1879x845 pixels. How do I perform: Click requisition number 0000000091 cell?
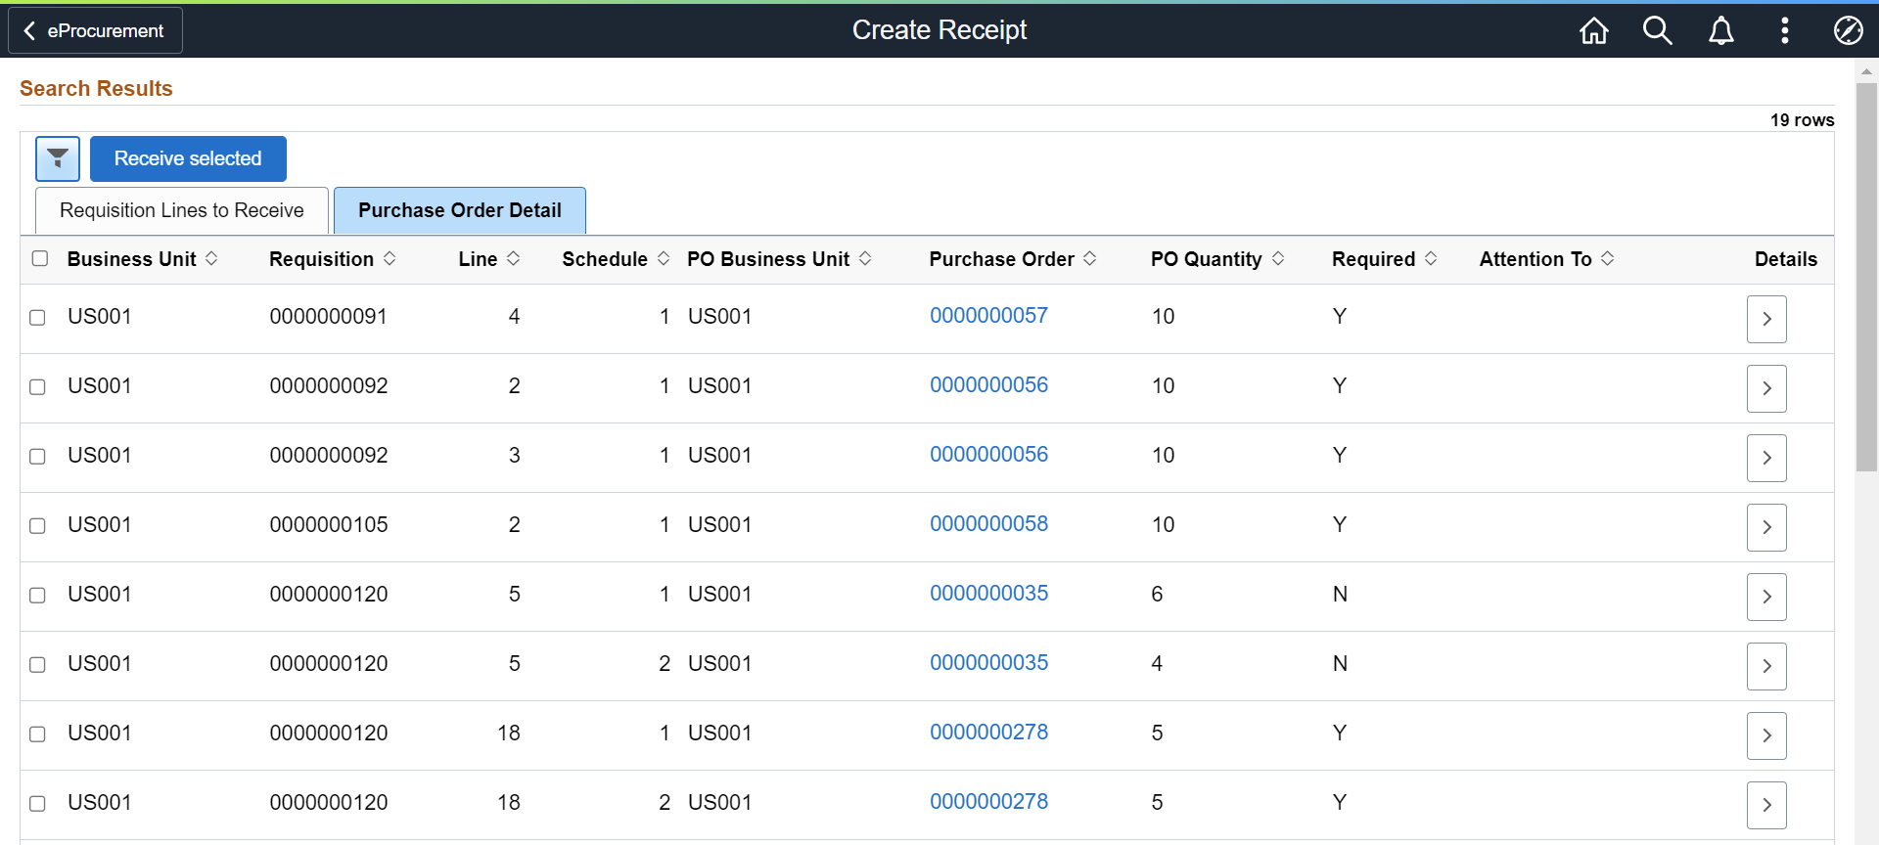click(x=329, y=317)
